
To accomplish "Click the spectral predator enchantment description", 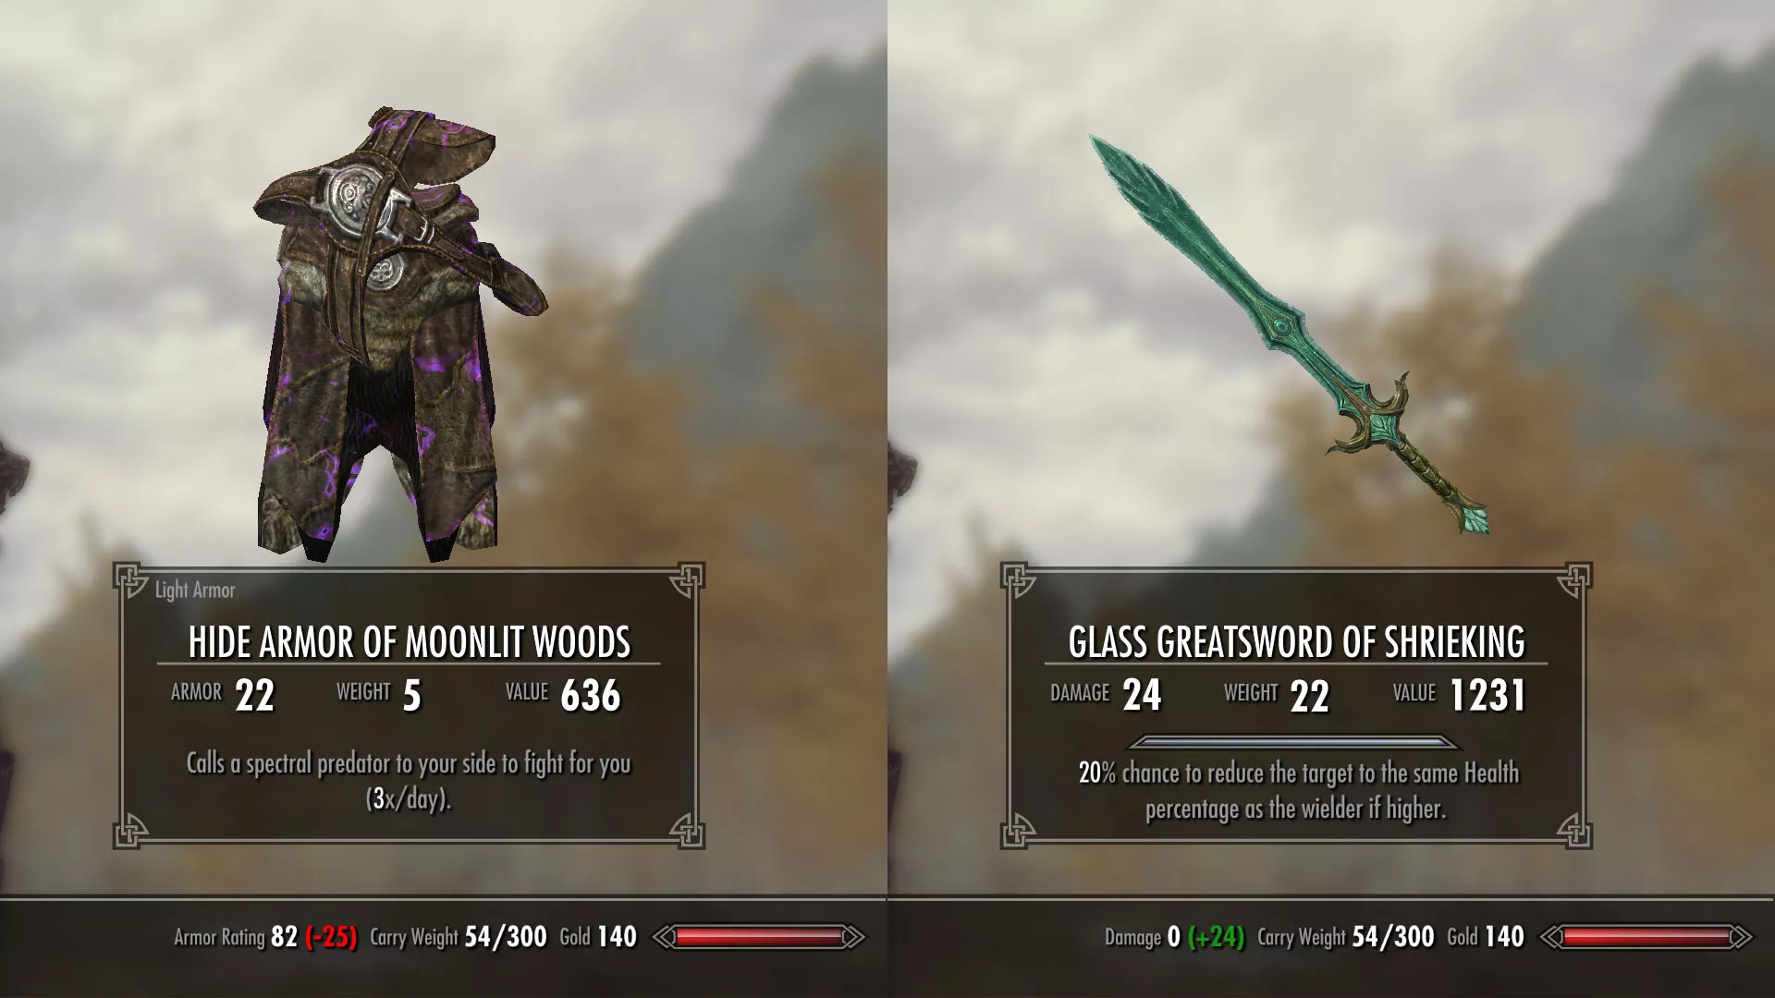I will [409, 781].
